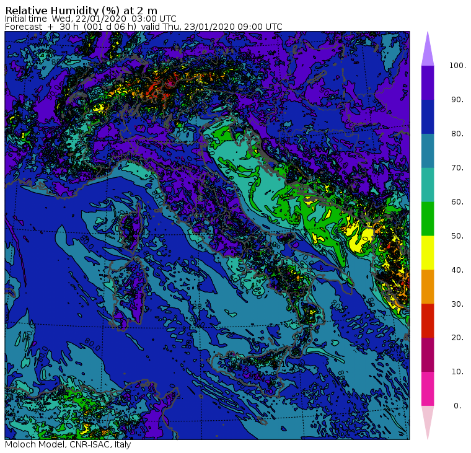Select the 50-60 green legend band
This screenshot has height=453, width=471.
428,219
